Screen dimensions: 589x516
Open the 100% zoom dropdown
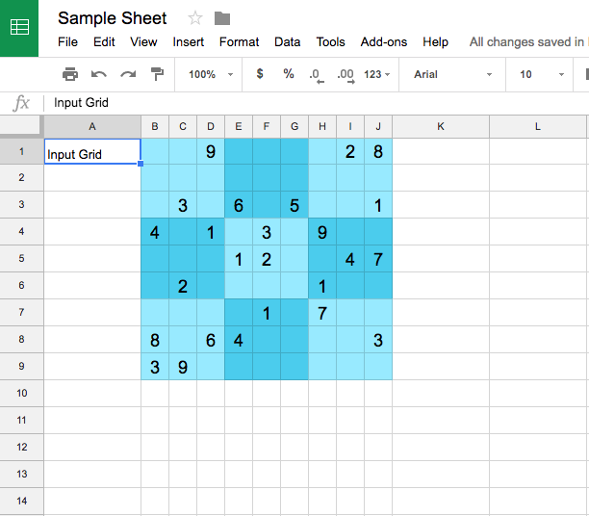pos(210,74)
